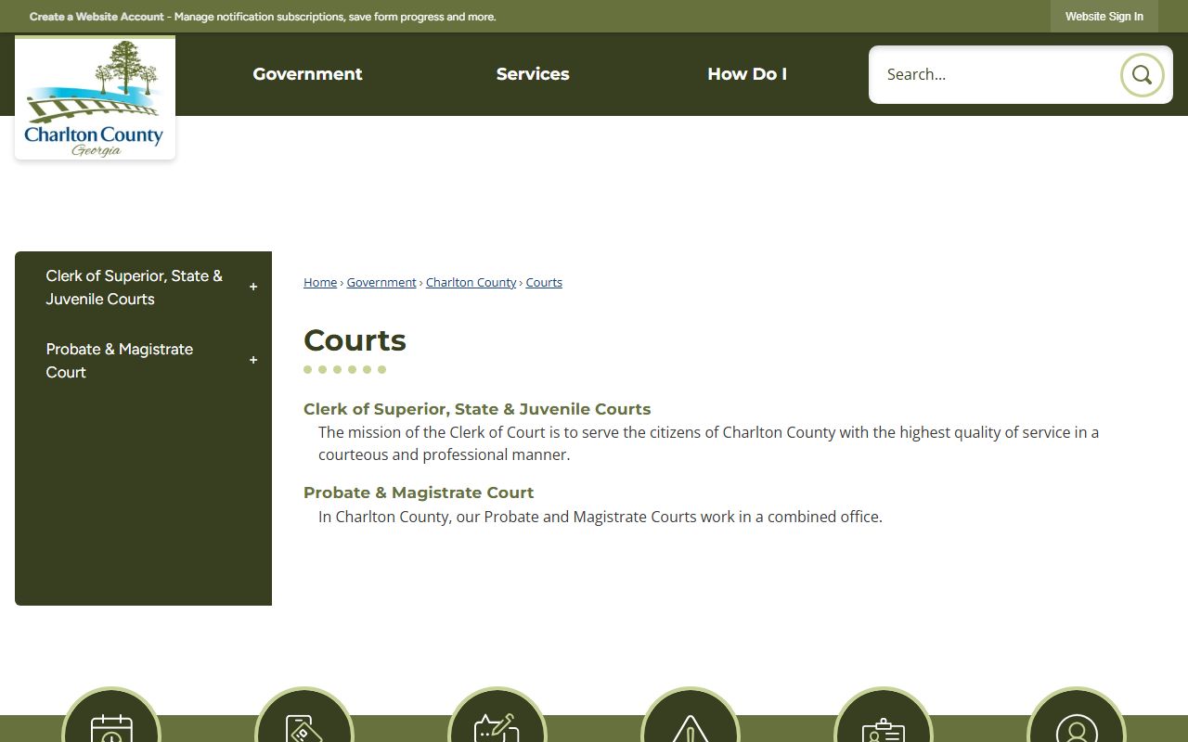Image resolution: width=1188 pixels, height=742 pixels.
Task: Open the feedback pencil speech-bubble icon
Action: click(x=497, y=715)
